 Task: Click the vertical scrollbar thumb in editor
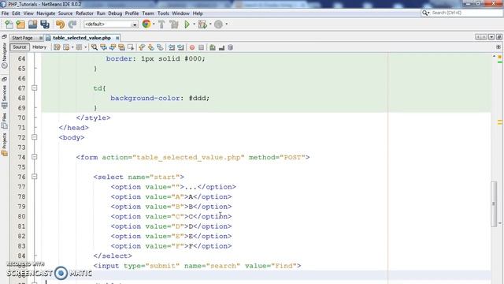click(494, 204)
